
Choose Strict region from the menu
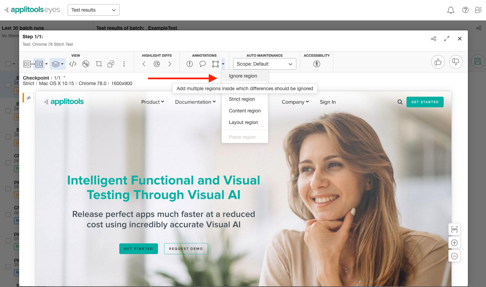point(245,99)
